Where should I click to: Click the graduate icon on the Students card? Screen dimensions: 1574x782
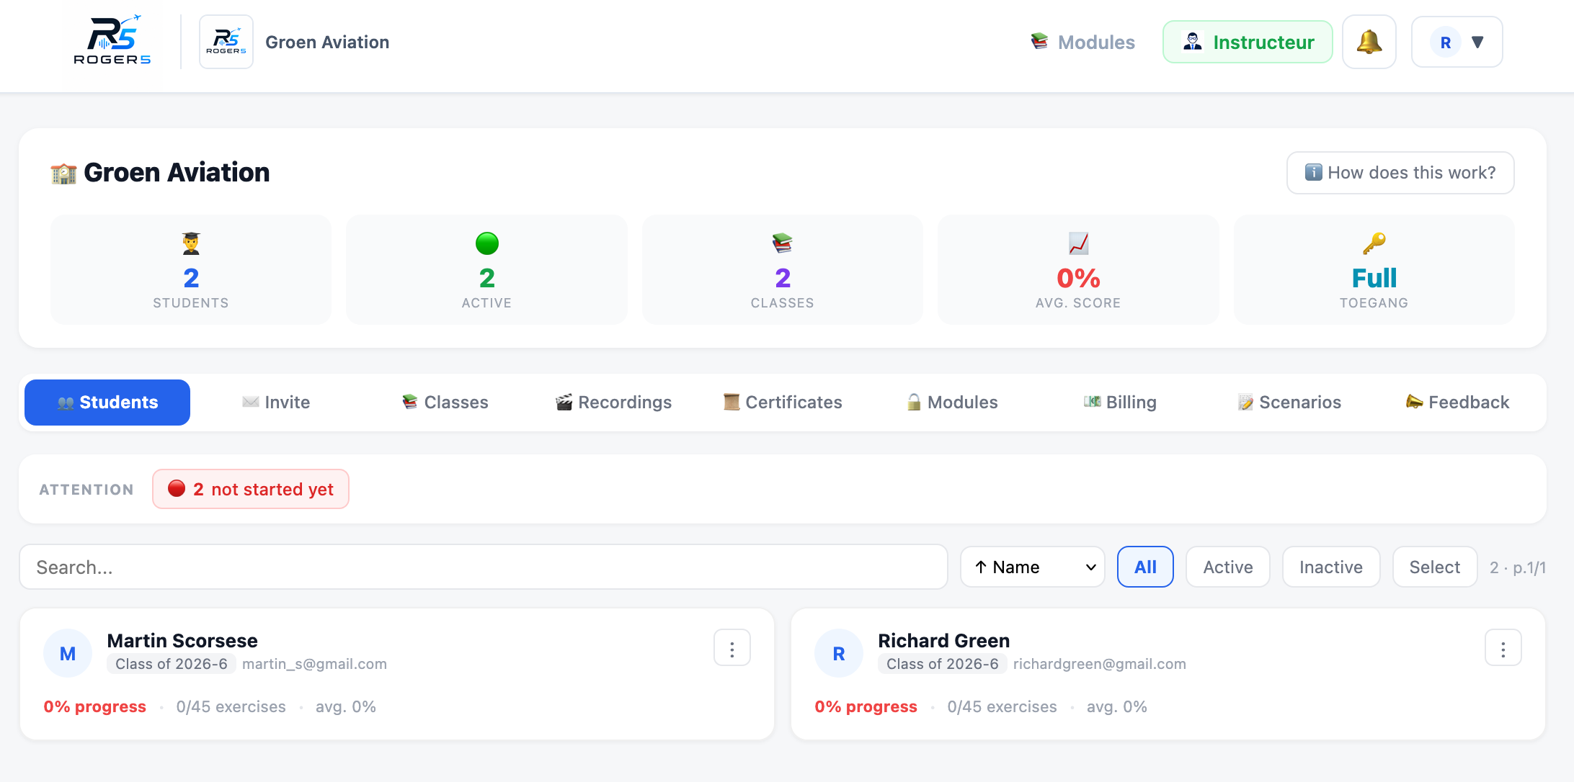(x=191, y=243)
